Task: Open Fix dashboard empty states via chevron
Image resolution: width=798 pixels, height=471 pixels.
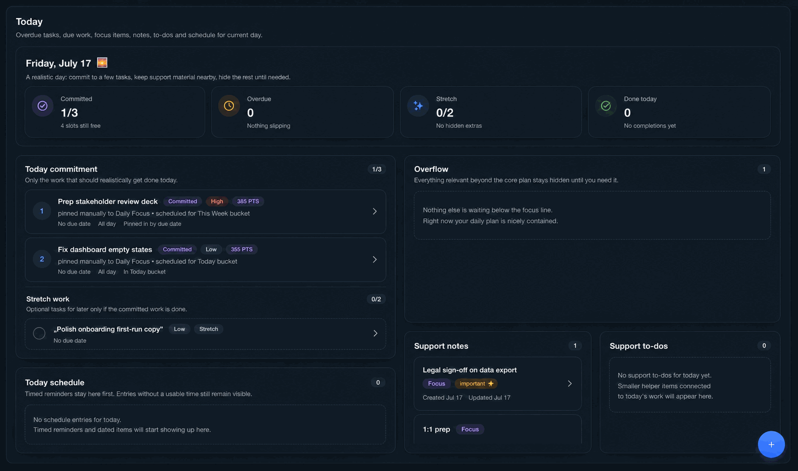Action: coord(374,259)
